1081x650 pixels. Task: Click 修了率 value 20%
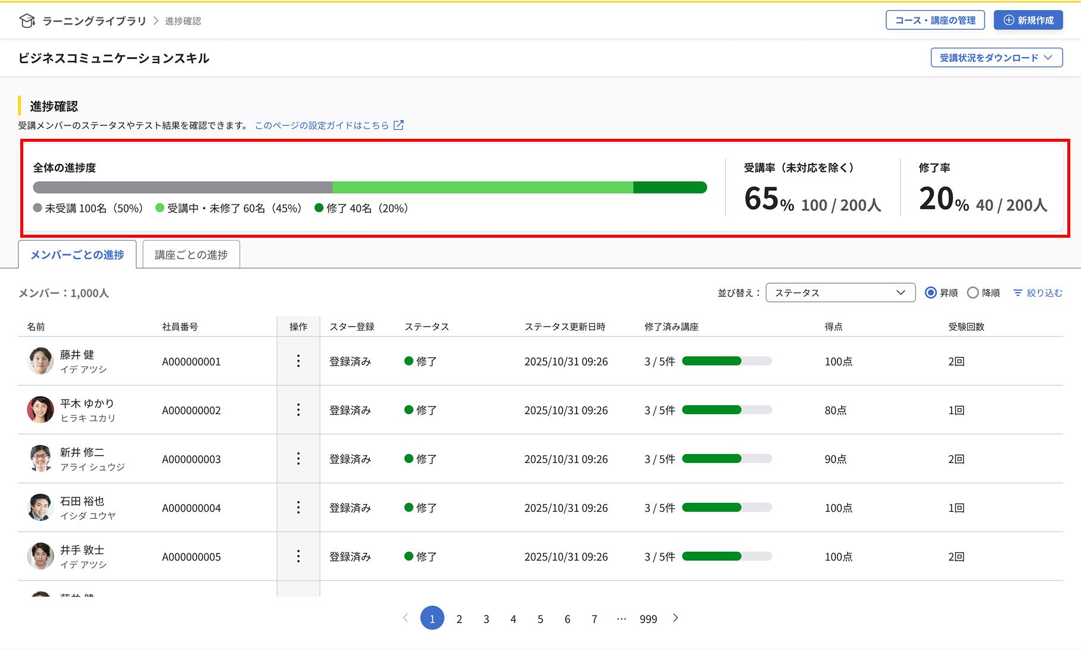(x=944, y=199)
